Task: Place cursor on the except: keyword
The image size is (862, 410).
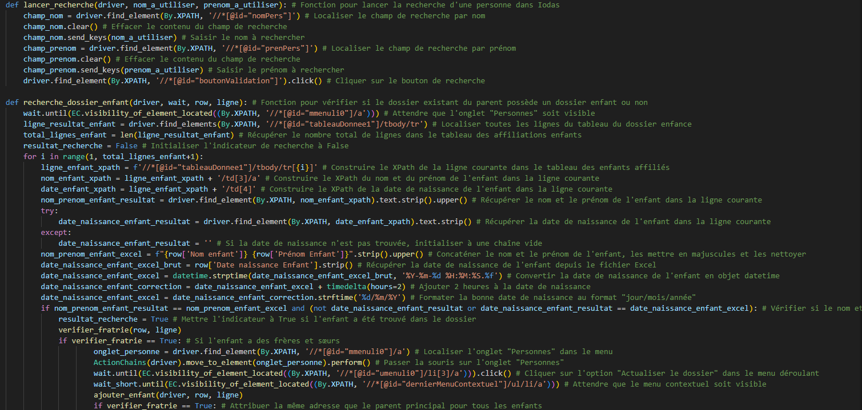Action: point(54,233)
